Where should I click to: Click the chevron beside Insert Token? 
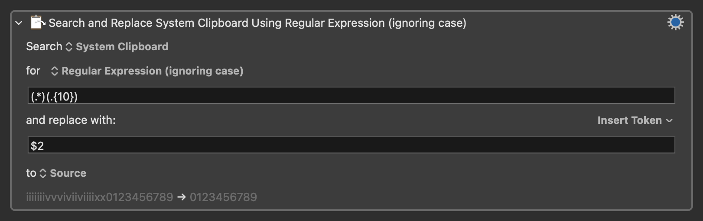pos(669,120)
